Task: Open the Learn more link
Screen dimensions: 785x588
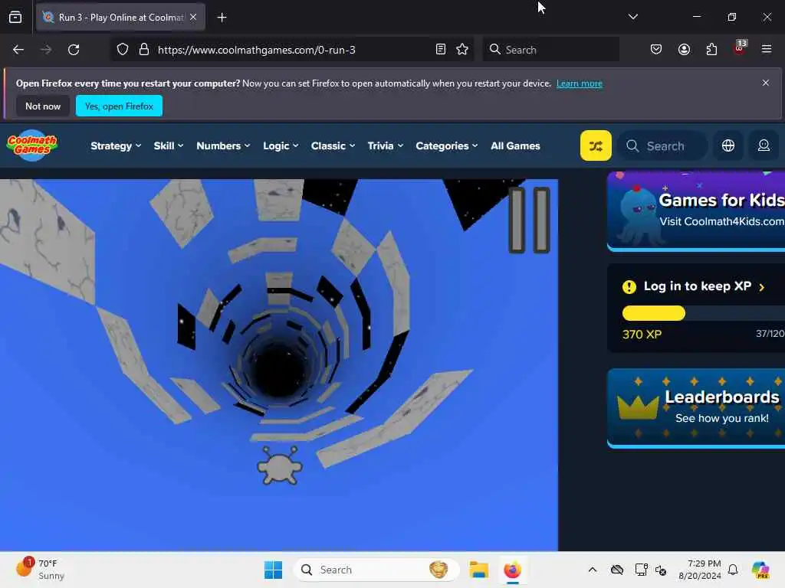Action: pyautogui.click(x=580, y=83)
